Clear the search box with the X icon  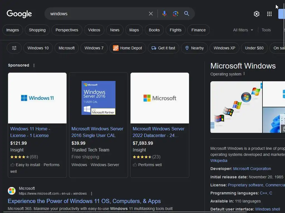151,14
